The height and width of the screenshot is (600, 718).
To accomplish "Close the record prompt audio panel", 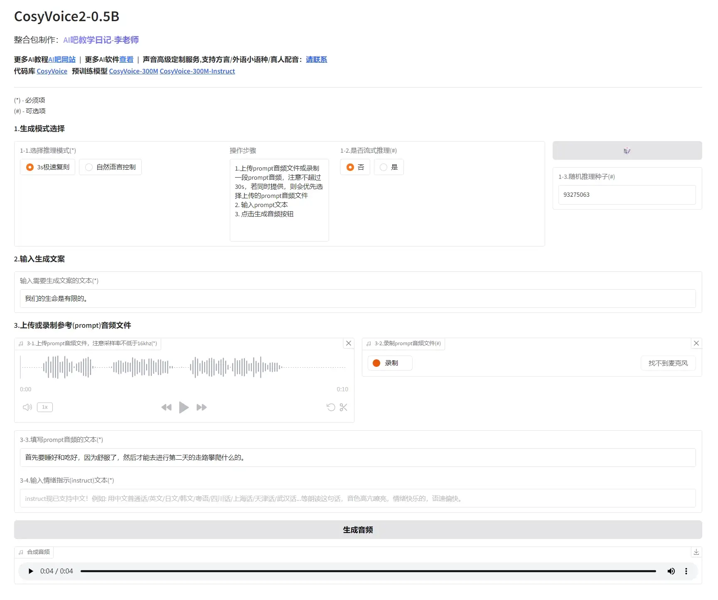I will point(696,343).
